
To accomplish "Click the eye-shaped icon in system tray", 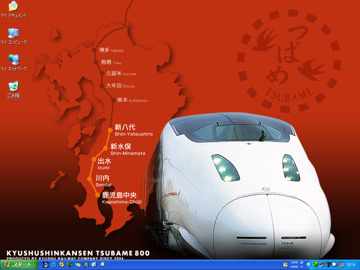I will [x=328, y=265].
